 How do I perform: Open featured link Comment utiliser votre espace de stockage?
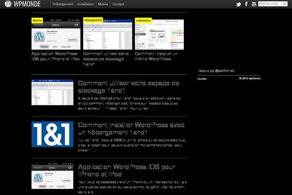tap(106, 59)
